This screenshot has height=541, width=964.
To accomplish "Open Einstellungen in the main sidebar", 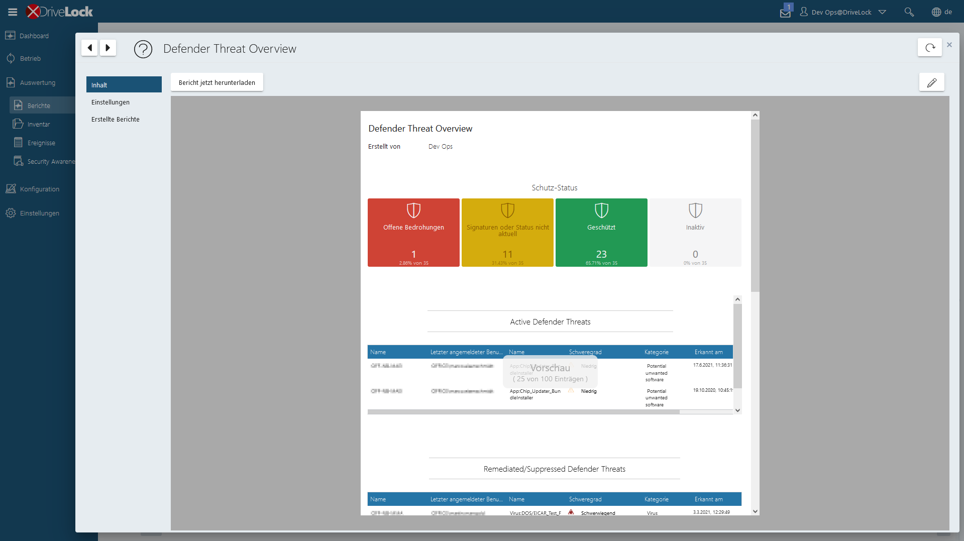I will coord(40,213).
